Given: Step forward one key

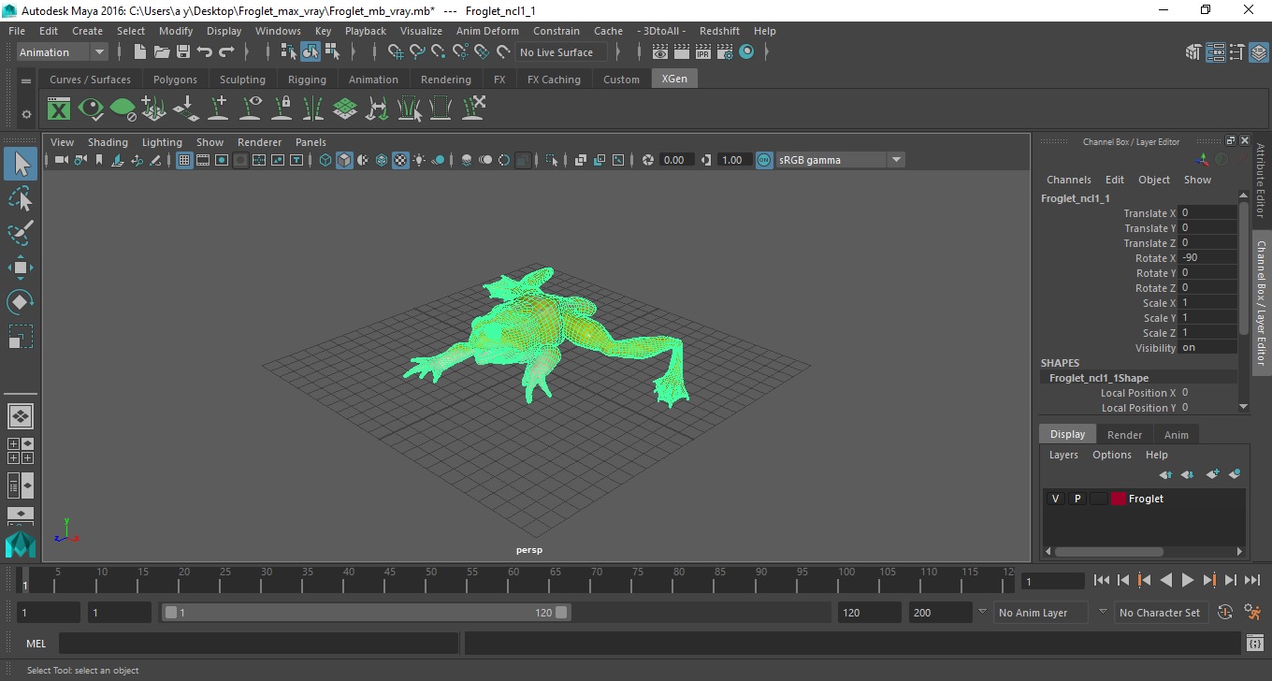Looking at the screenshot, I should click(x=1209, y=580).
